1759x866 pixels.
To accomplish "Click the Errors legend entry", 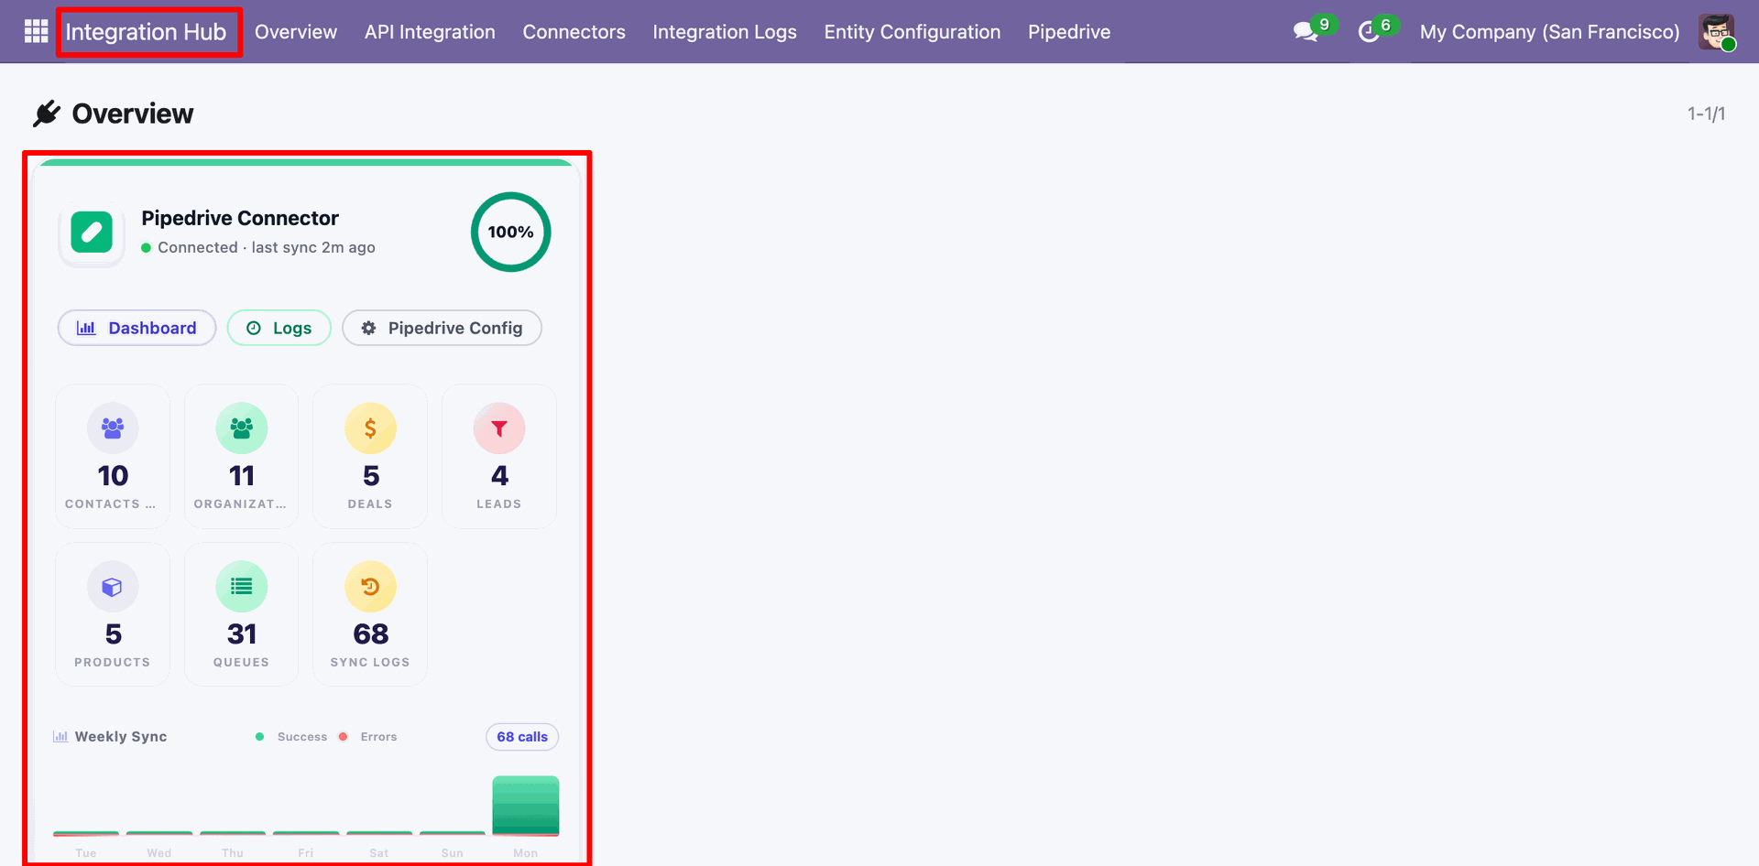I will (368, 737).
